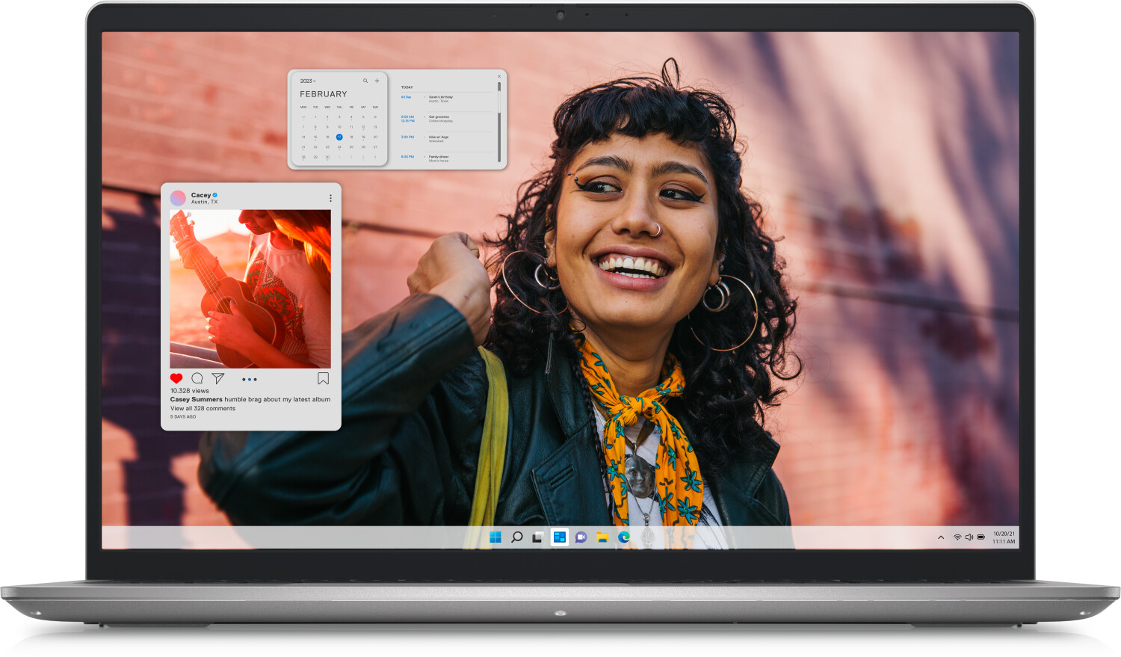This screenshot has height=657, width=1121.
Task: Select February 17 on the calendar
Action: (339, 137)
